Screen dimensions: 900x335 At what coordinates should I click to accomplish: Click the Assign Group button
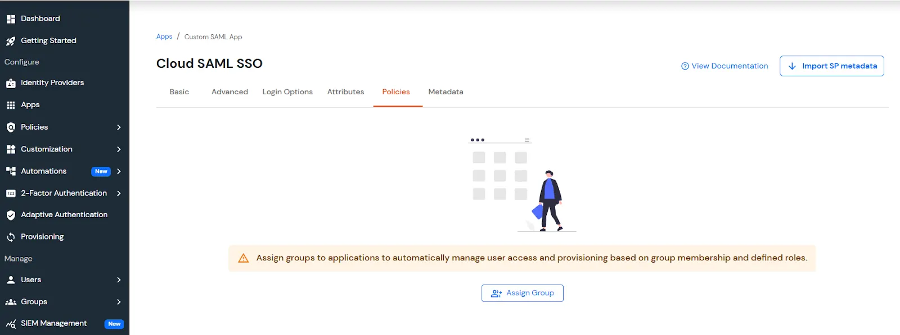click(x=523, y=293)
